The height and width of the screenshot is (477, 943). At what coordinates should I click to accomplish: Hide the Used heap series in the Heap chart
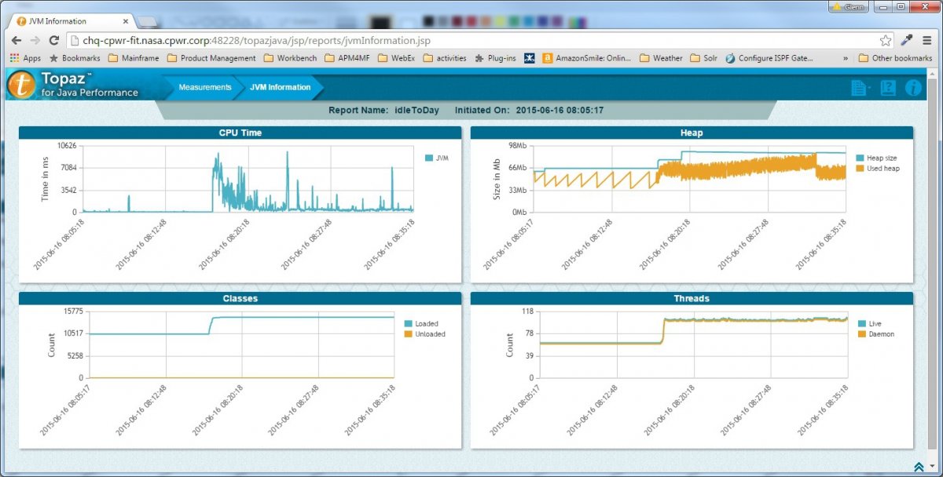[x=880, y=168]
